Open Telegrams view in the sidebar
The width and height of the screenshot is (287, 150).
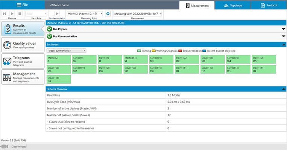pyautogui.click(x=23, y=60)
